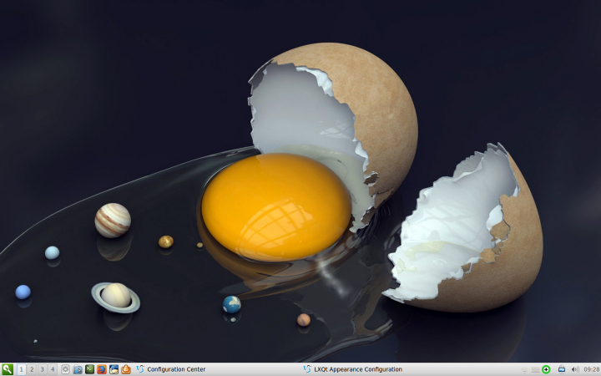Switch to virtual desktop 1
Viewport: 601px width, 376px height.
coord(22,369)
